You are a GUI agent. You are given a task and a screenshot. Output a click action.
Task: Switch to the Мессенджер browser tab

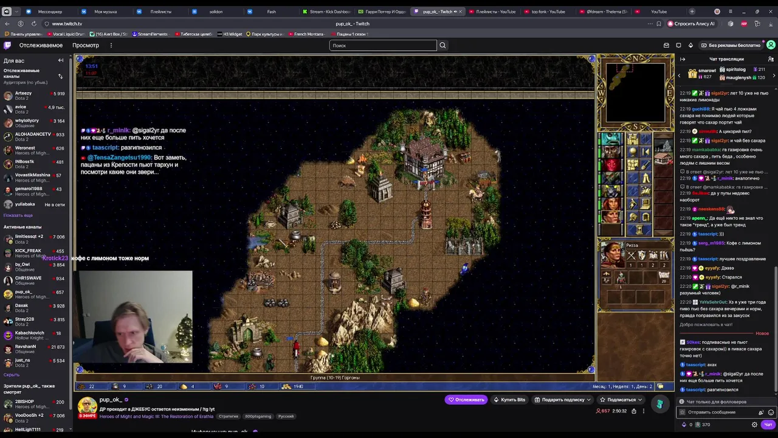50,12
